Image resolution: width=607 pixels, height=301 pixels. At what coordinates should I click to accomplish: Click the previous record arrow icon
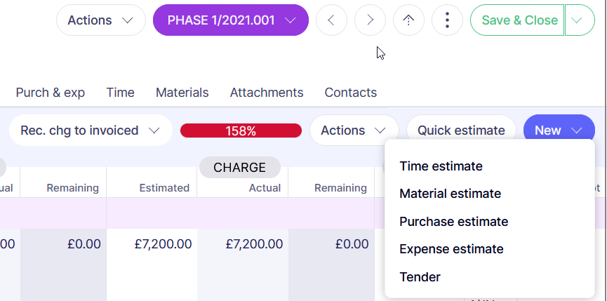click(x=331, y=20)
